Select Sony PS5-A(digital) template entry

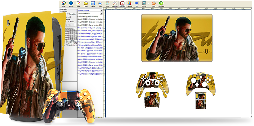(x=90, y=68)
